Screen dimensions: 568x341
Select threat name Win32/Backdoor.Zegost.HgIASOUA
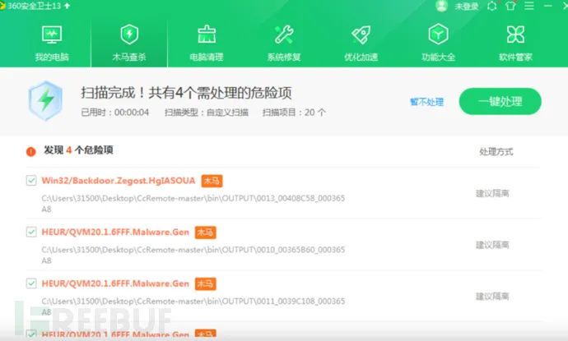click(x=119, y=181)
